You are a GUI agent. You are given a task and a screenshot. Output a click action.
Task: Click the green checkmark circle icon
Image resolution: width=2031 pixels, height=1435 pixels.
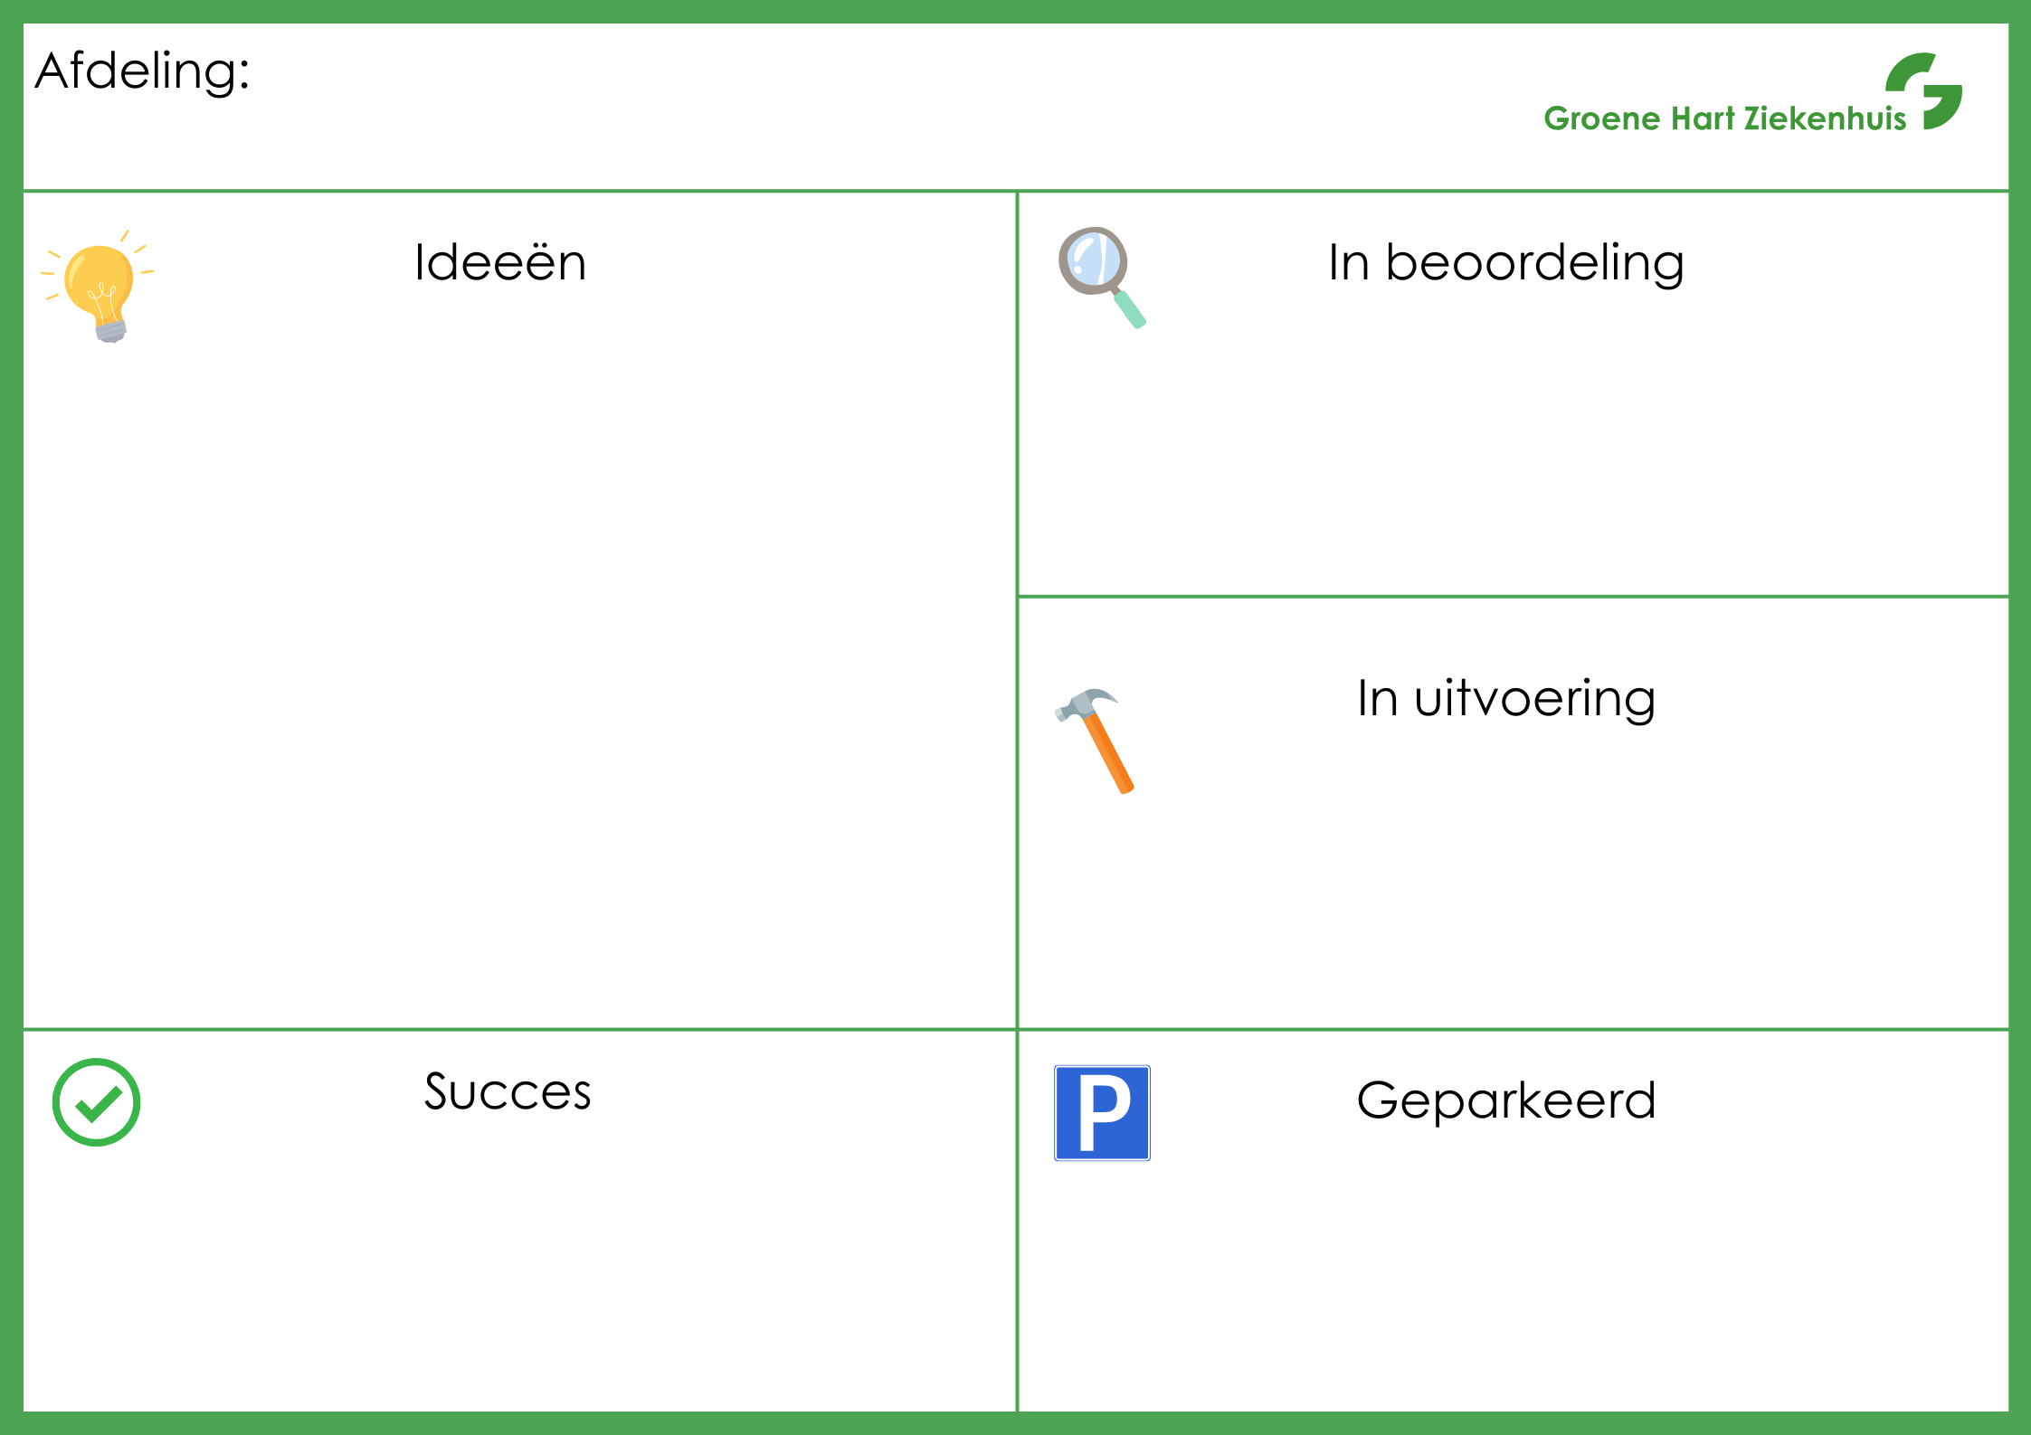click(96, 1102)
